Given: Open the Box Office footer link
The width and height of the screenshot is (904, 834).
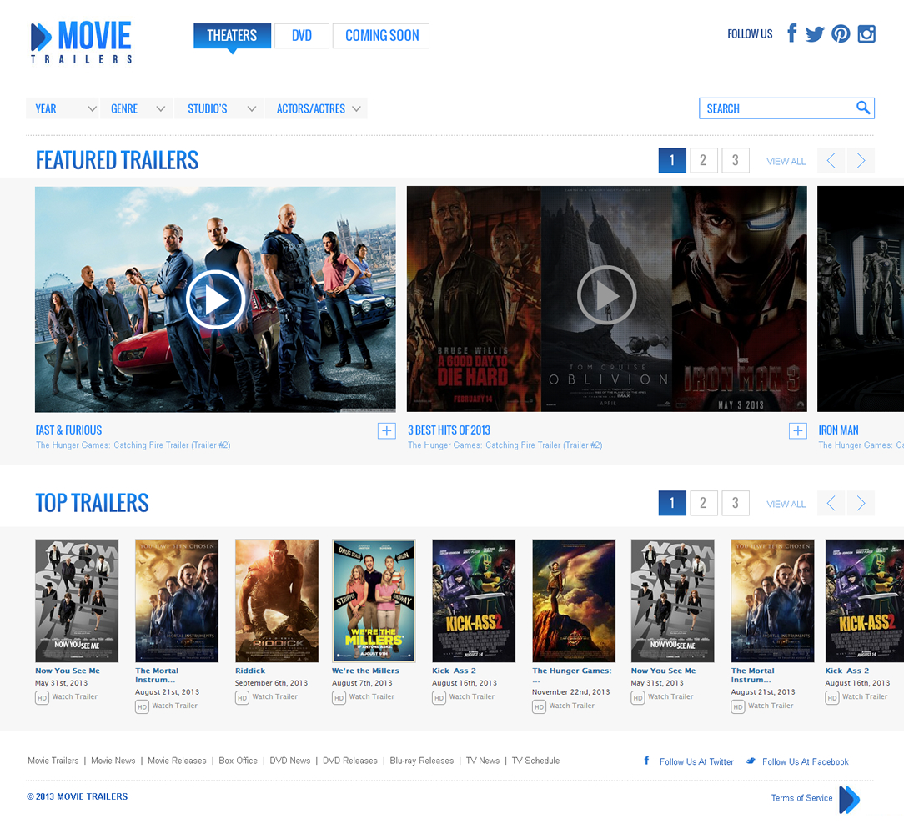Looking at the screenshot, I should click(x=239, y=761).
